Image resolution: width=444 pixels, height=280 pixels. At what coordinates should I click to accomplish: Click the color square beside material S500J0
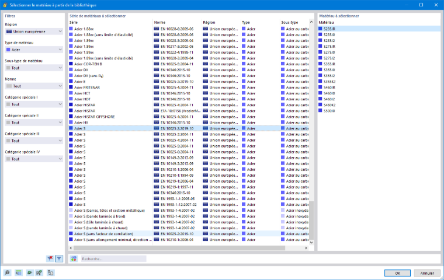(320, 111)
